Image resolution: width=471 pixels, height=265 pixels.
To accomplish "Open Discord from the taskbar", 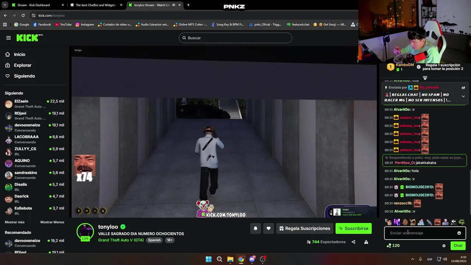I will pyautogui.click(x=252, y=259).
